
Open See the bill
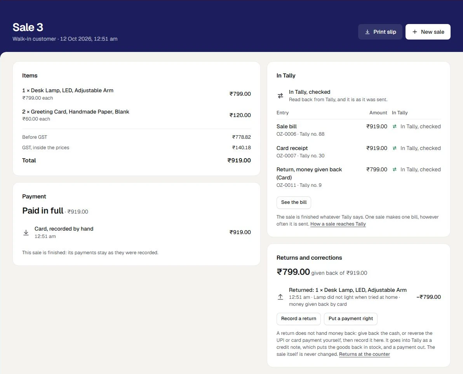click(x=294, y=202)
